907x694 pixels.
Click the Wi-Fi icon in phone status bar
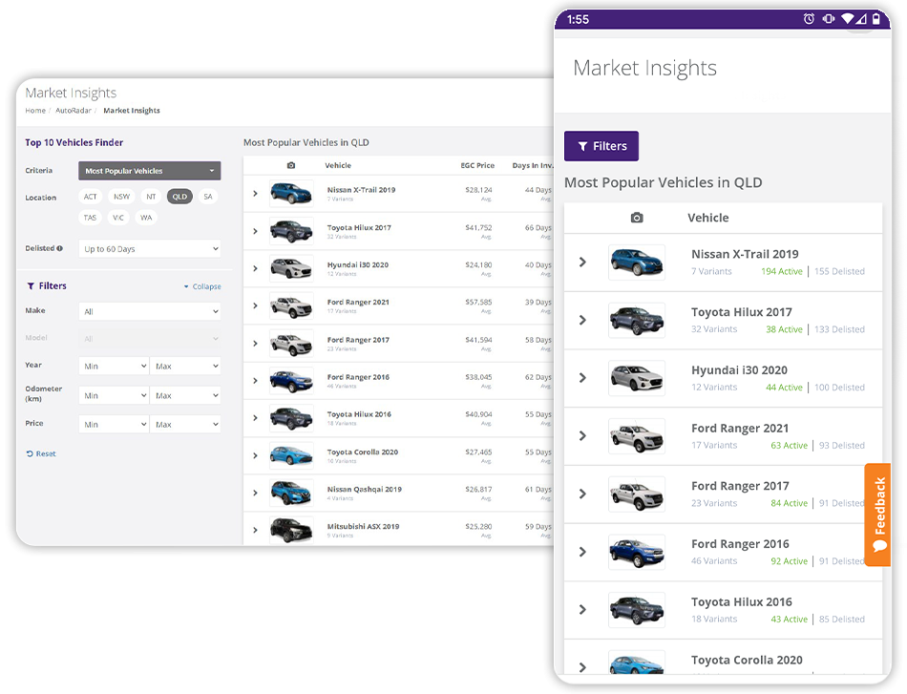coord(848,19)
